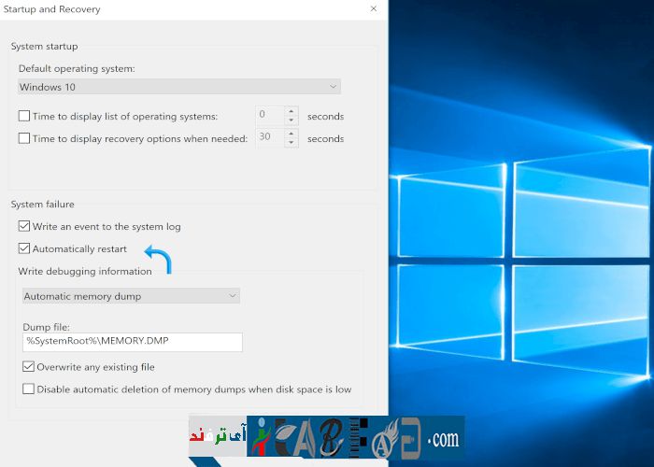Screen dimensions: 654x467
Task: Uncheck Write an event to the system log
Action: (25, 226)
